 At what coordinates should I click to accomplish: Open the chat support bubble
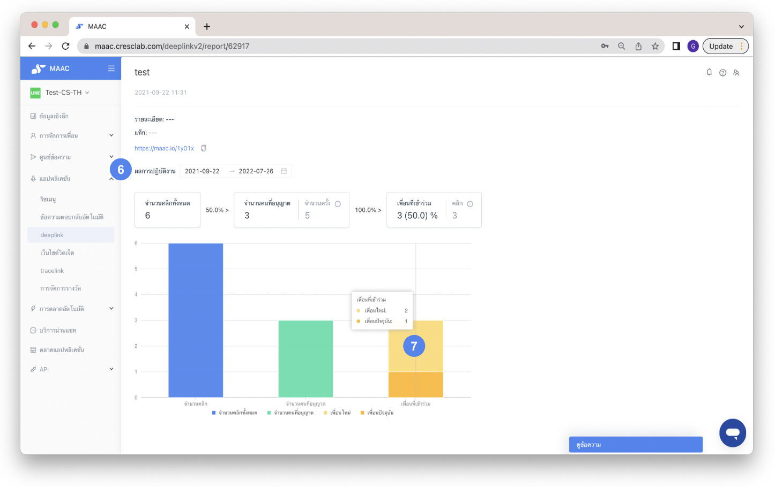[x=732, y=432]
